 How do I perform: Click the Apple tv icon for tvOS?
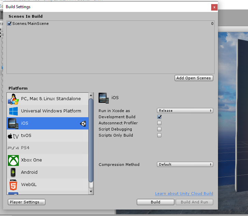pos(13,136)
